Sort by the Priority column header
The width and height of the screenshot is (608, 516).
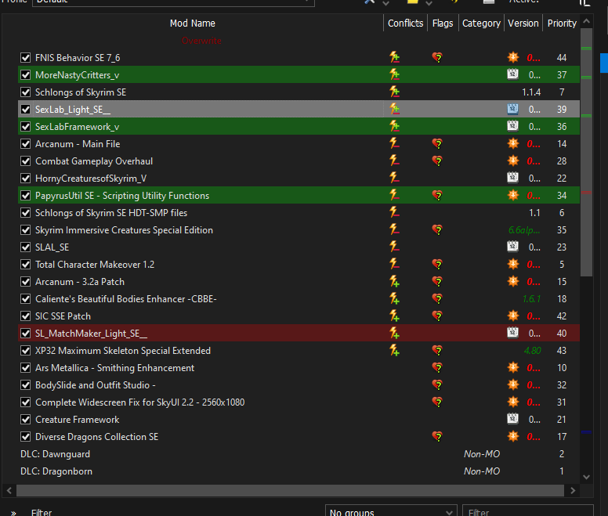coord(562,23)
